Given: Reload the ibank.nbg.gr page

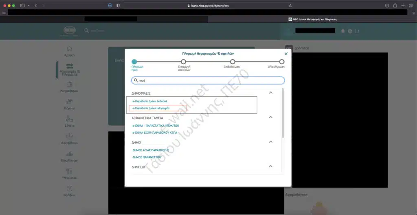Looking at the screenshot, I should tap(290, 6).
